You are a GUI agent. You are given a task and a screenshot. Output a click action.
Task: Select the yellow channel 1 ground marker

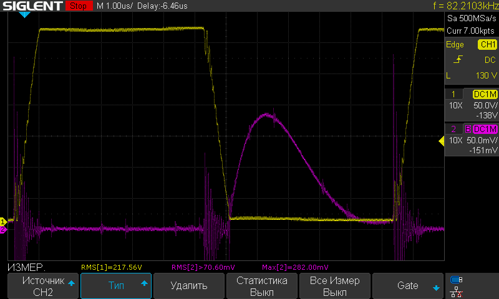pyautogui.click(x=3, y=221)
